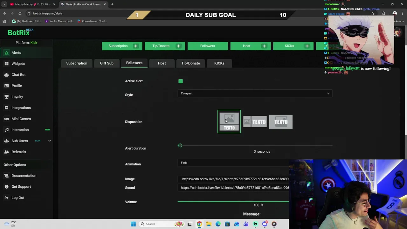407x229 pixels.
Task: Open the Animation dropdown showing Fade
Action: click(233, 163)
